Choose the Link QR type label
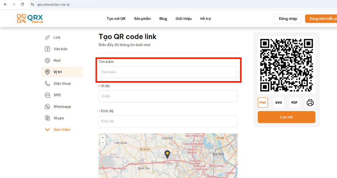The width and height of the screenshot is (337, 178). pos(57,38)
